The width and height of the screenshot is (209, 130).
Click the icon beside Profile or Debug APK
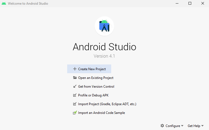[75, 95]
